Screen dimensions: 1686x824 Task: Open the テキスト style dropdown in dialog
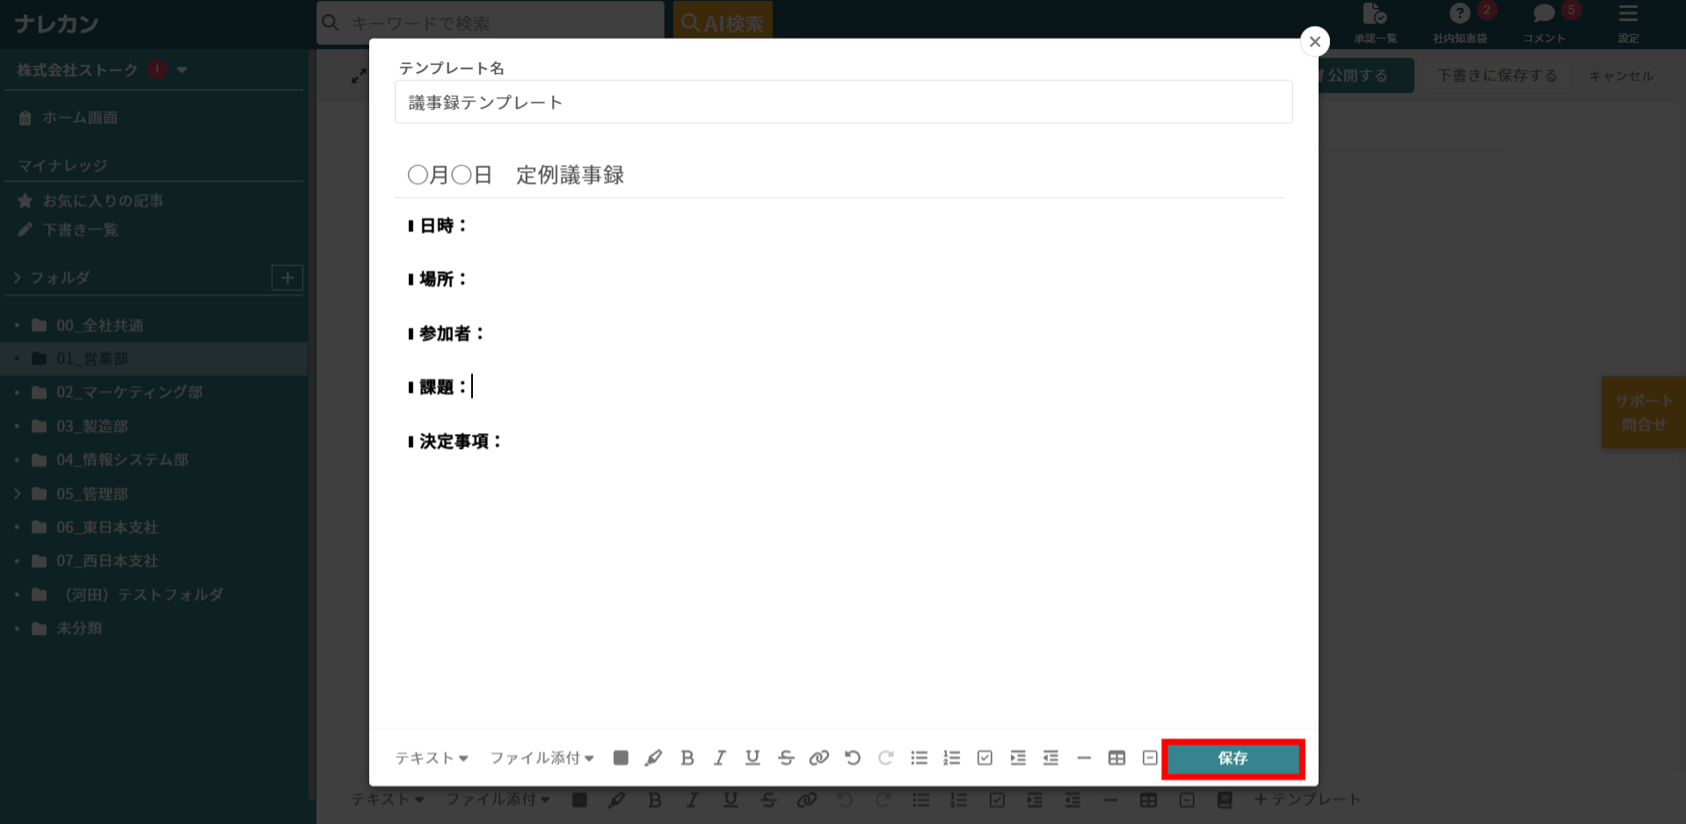pyautogui.click(x=432, y=758)
